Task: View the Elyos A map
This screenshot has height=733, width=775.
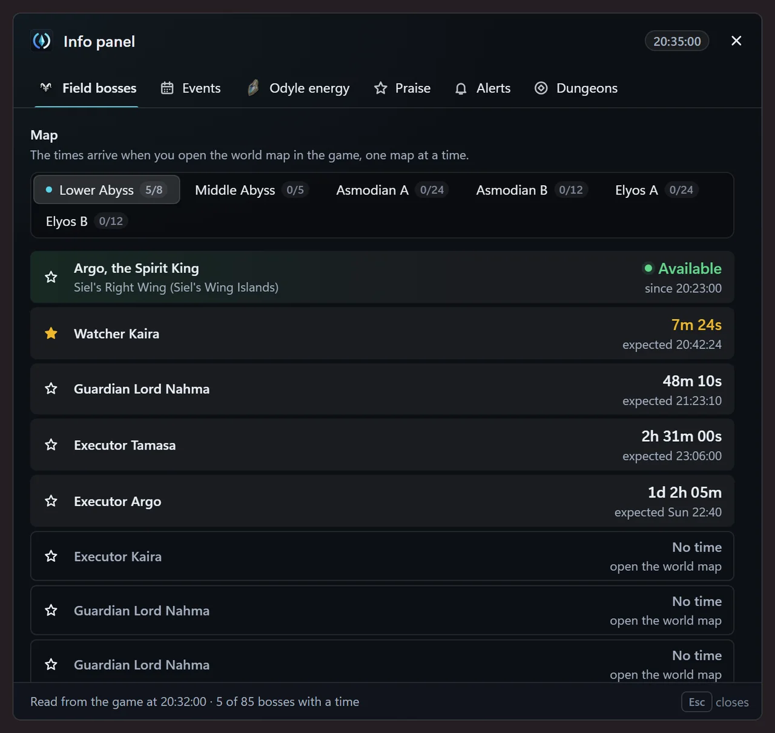Action: (x=657, y=190)
